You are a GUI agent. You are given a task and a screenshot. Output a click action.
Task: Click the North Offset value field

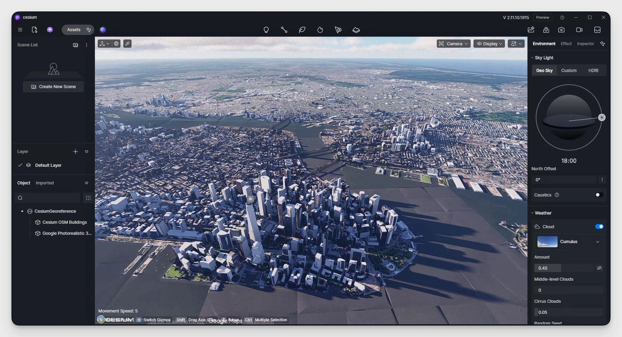point(564,180)
